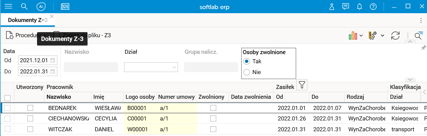Select the 'Tak' radio button
This screenshot has height=136, width=427.
(x=247, y=62)
